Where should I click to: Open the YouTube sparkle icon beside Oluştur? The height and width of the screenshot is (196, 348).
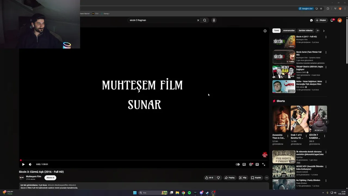(311, 20)
